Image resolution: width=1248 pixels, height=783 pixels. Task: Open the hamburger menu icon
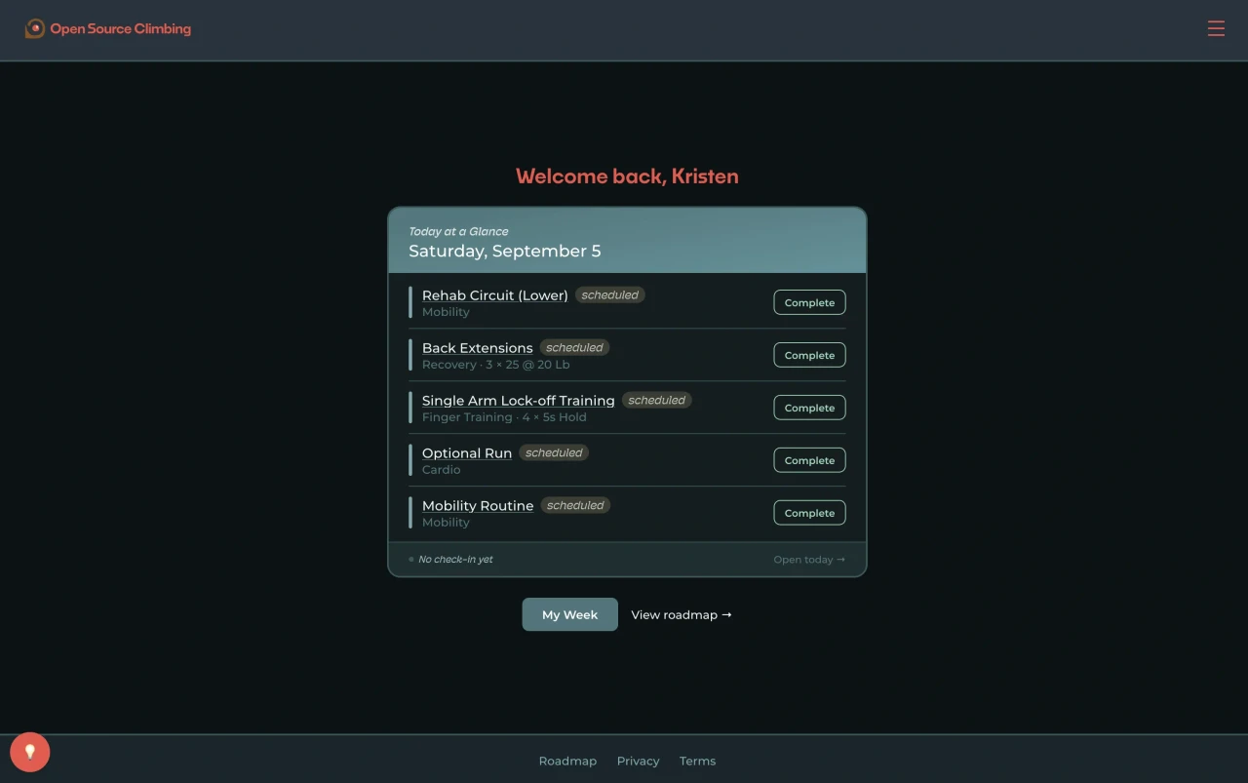point(1216,29)
